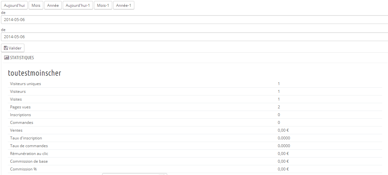388x175 pixels.
Task: Click the save disk icon on Valider
Action: pyautogui.click(x=6, y=48)
